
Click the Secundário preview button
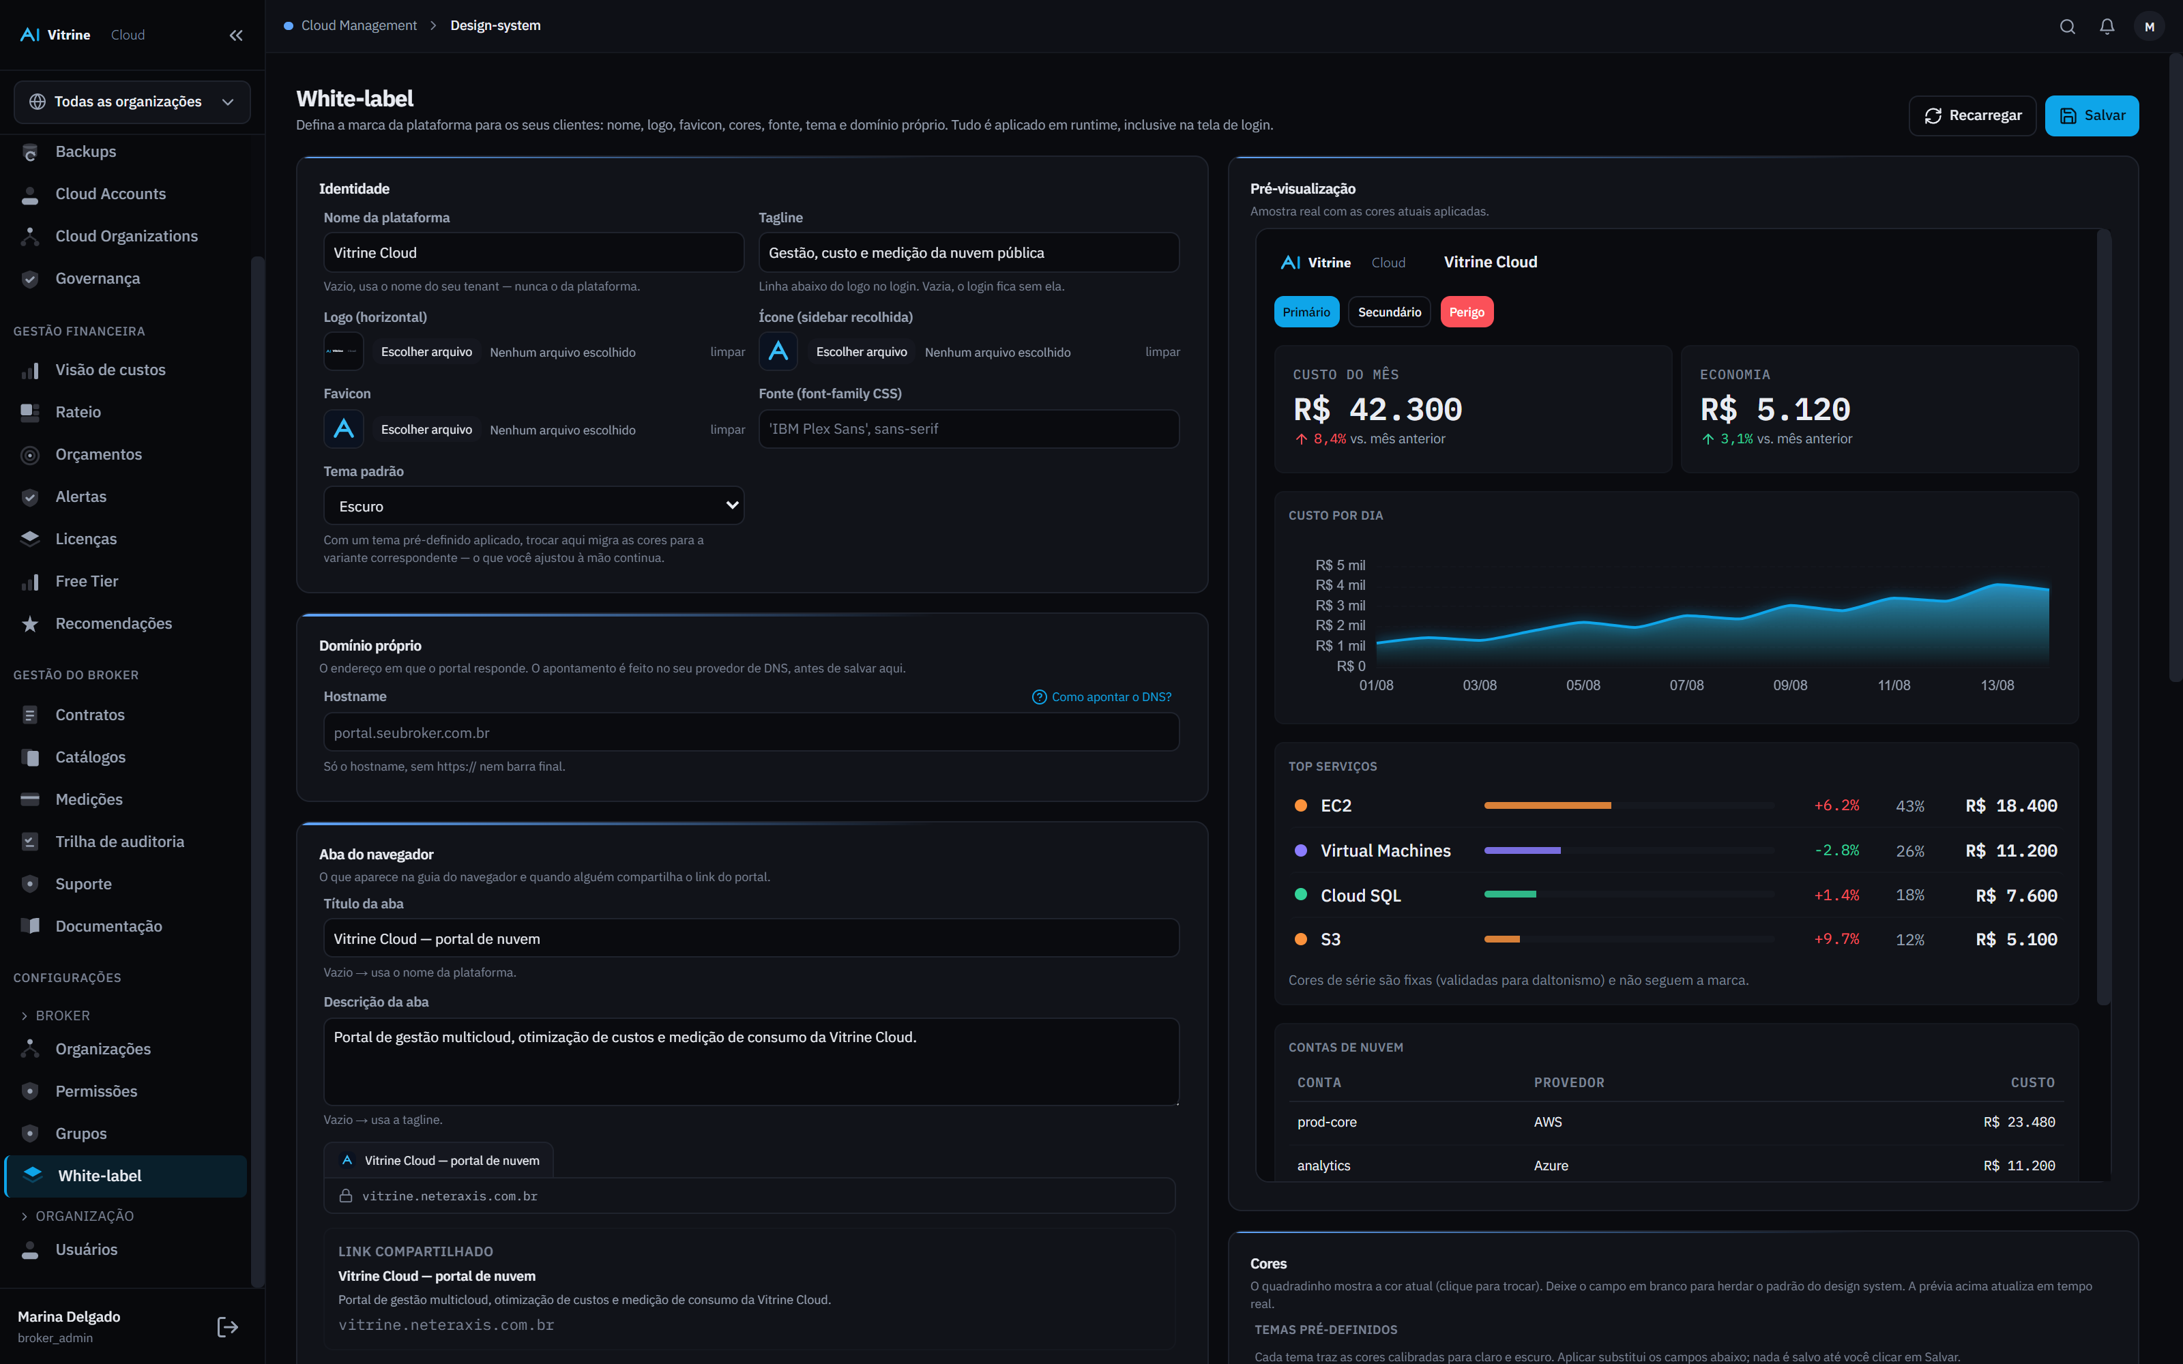click(1389, 312)
